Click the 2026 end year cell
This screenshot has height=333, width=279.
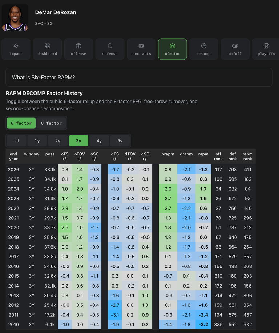point(13,170)
